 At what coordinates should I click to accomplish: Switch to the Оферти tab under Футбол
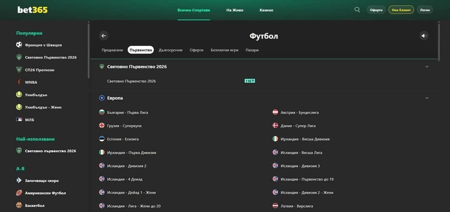pos(196,50)
